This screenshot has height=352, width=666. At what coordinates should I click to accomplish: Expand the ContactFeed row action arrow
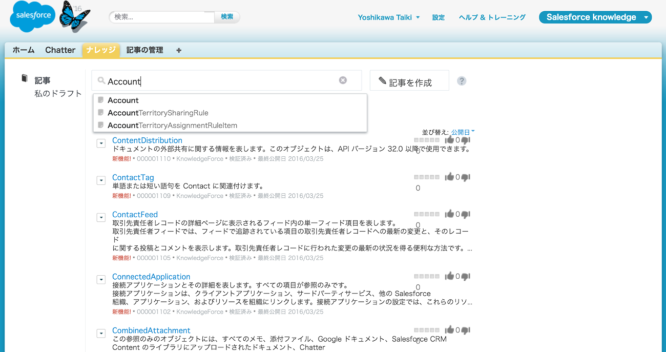click(101, 218)
